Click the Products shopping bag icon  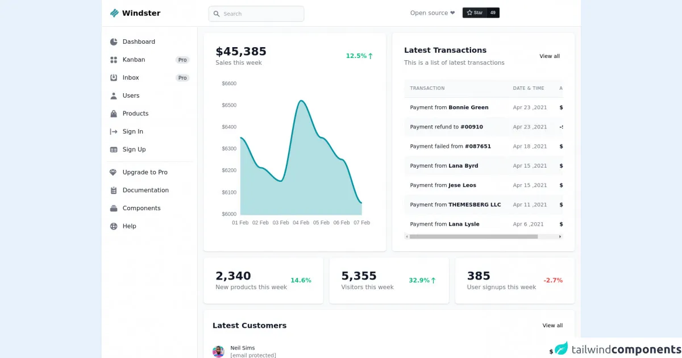(114, 114)
